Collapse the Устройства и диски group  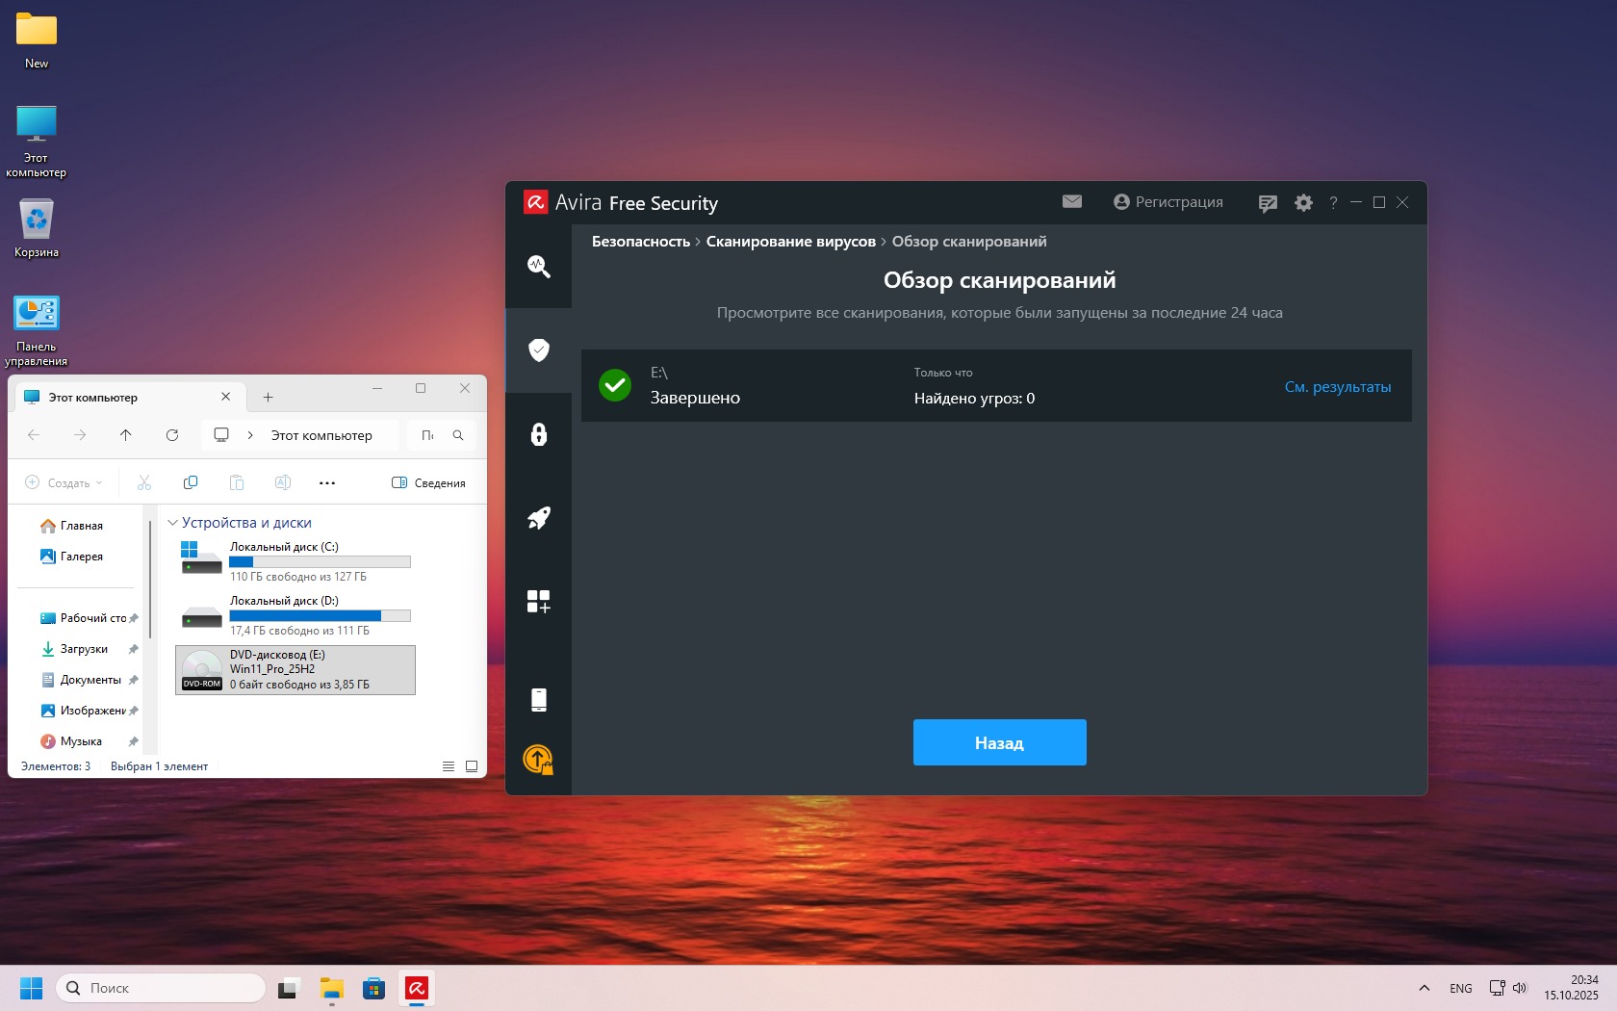pos(173,523)
